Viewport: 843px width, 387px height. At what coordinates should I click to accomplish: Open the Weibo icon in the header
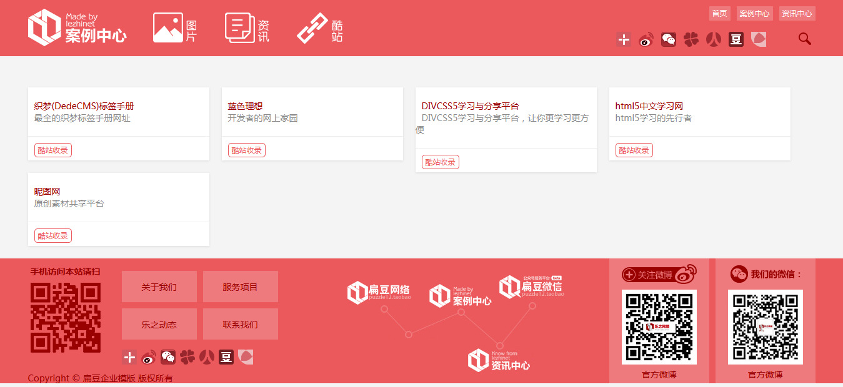646,39
